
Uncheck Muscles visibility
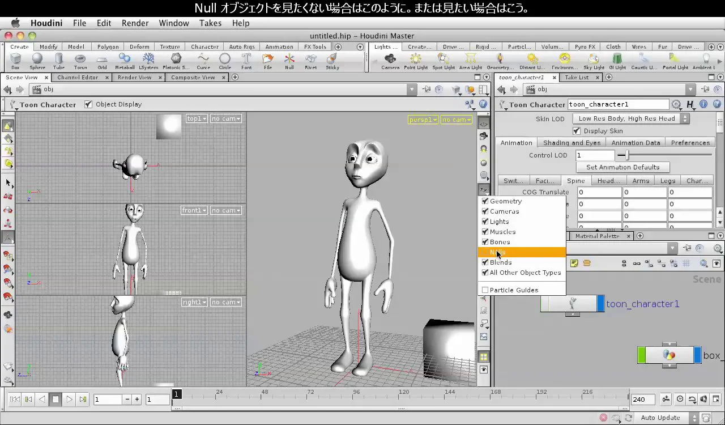coord(485,232)
